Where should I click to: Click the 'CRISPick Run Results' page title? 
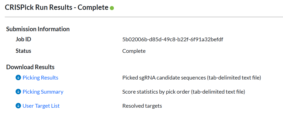40,7
